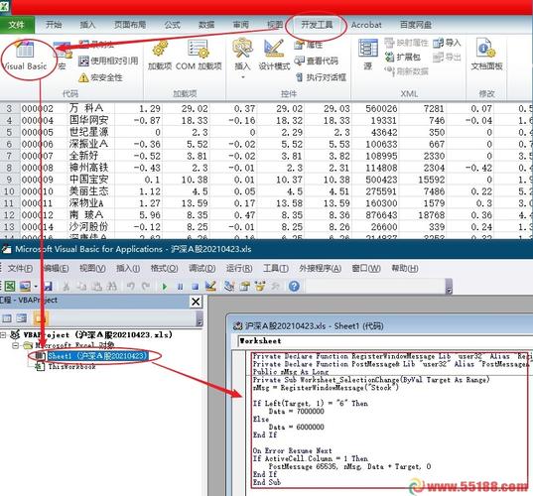Viewport: 533px width, 496px height.
Task: Click Refresh Data (刷新数据) in XML group
Action: pos(406,70)
